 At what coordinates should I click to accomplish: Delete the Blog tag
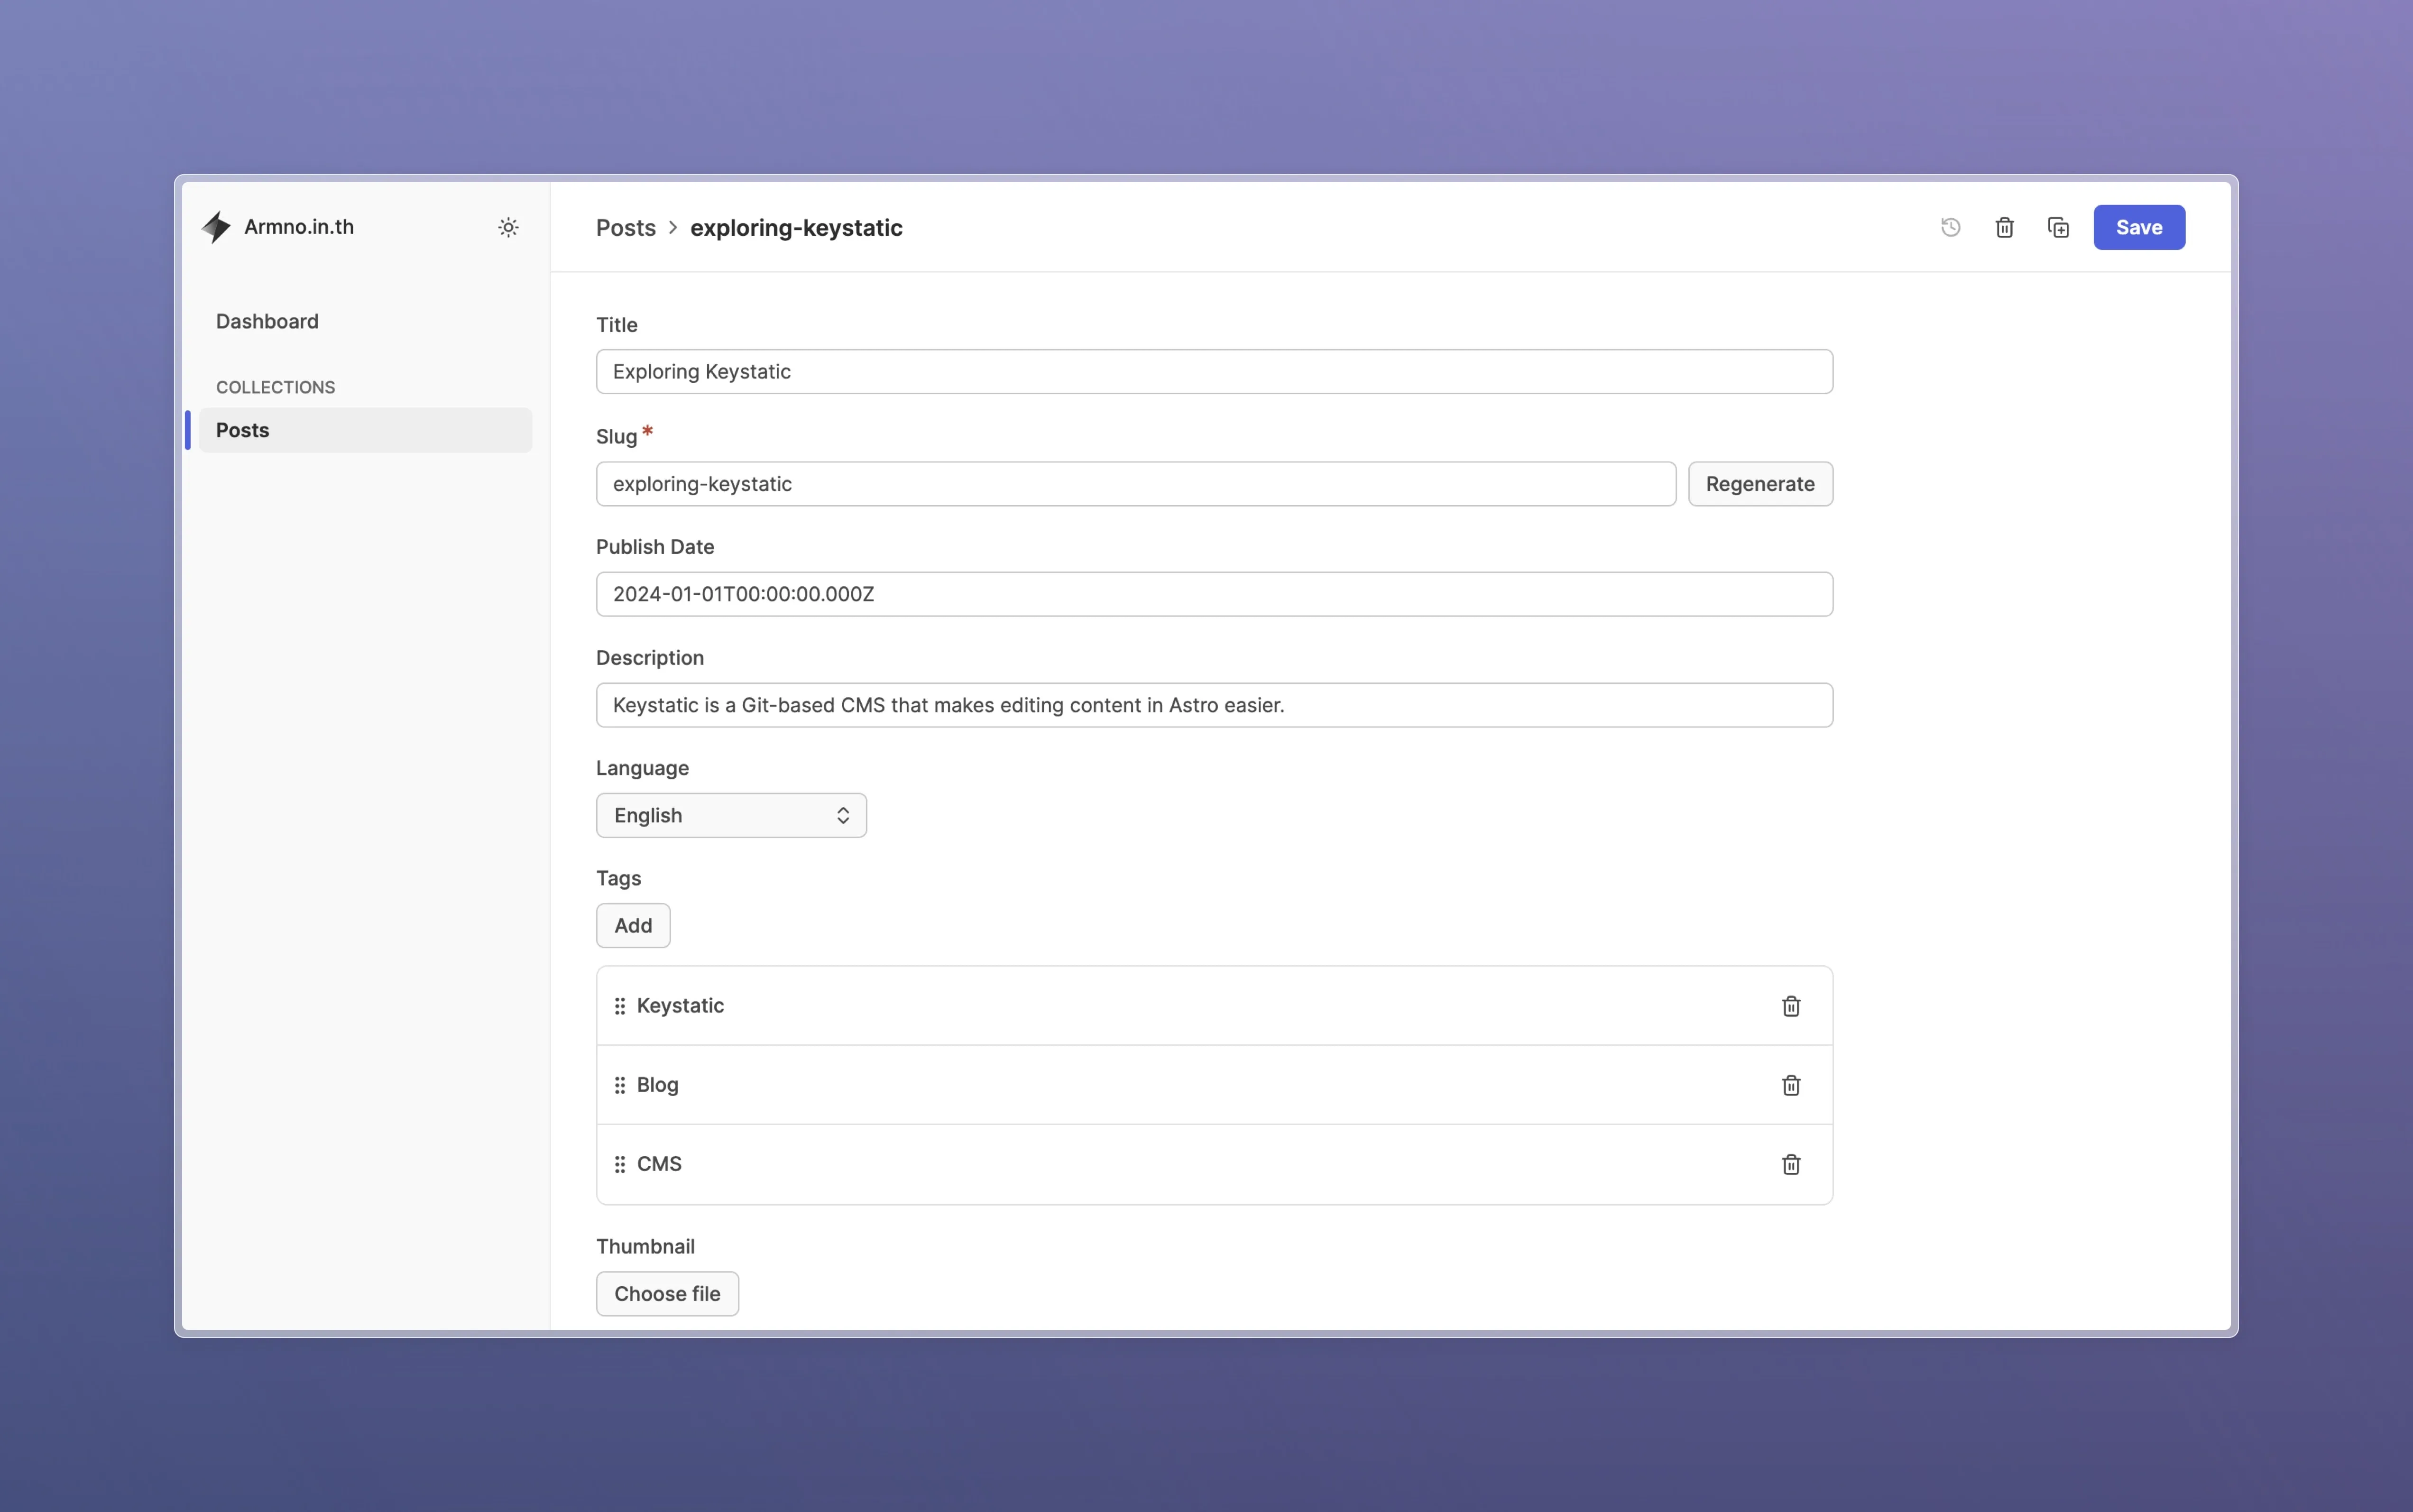(x=1790, y=1085)
